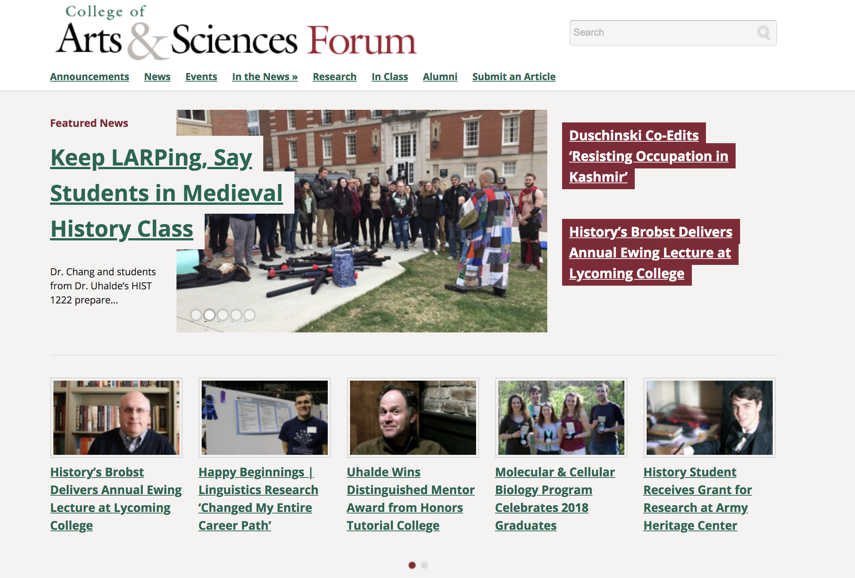Click the Biology graduates group photo thumbnail
Image resolution: width=855 pixels, height=578 pixels.
pos(561,418)
